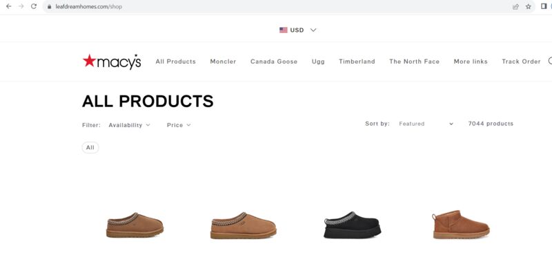
Task: Click the padlock site info icon
Action: click(49, 7)
